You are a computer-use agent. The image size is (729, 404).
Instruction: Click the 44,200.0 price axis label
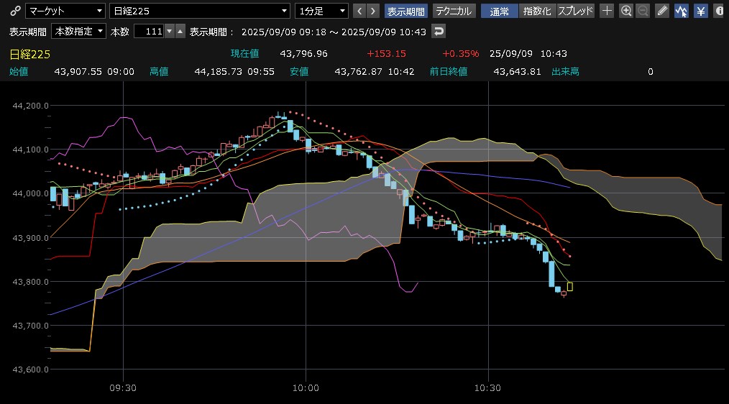click(30, 106)
